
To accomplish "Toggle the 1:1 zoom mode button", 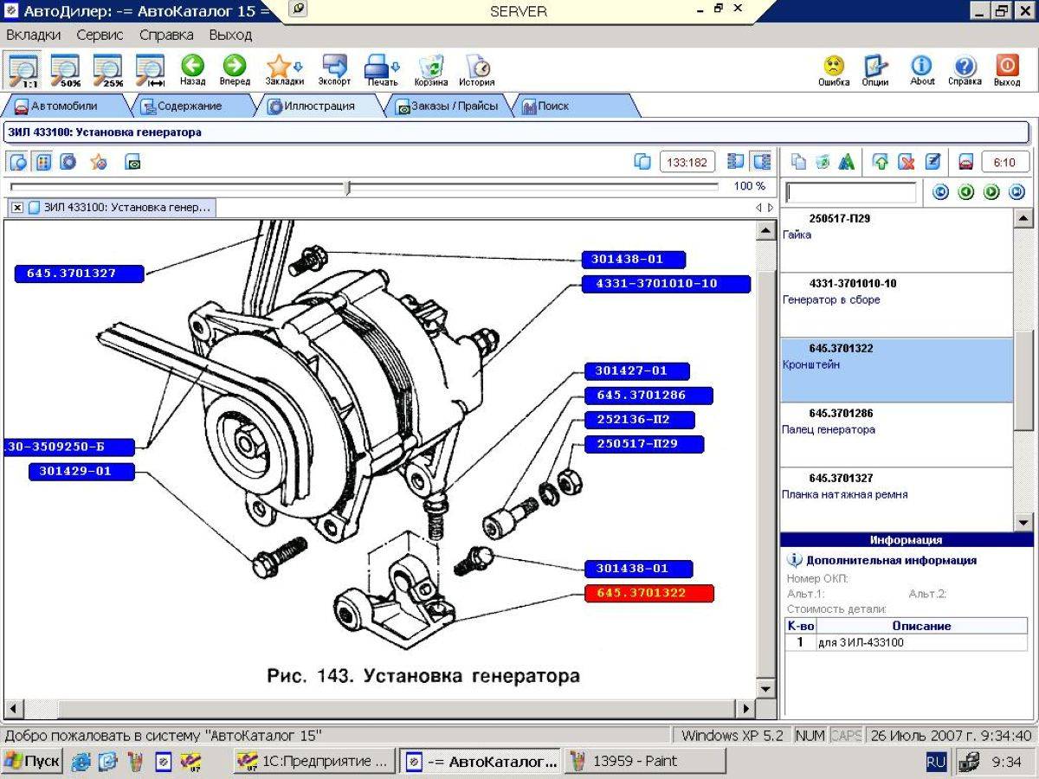I will tap(23, 69).
